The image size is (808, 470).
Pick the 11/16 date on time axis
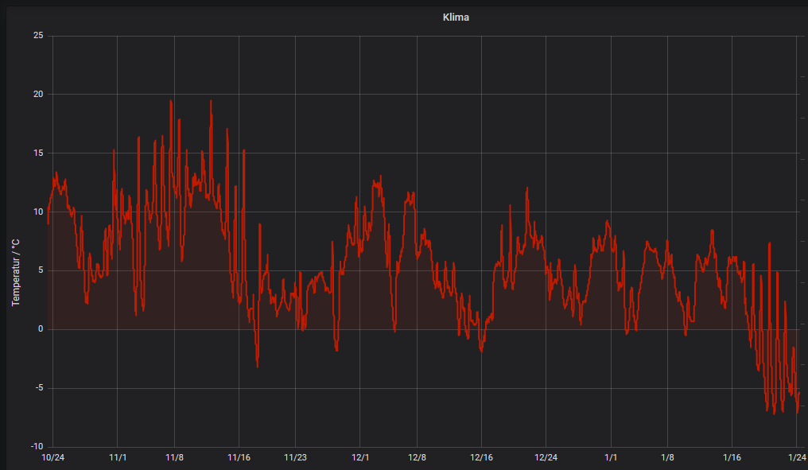click(239, 457)
